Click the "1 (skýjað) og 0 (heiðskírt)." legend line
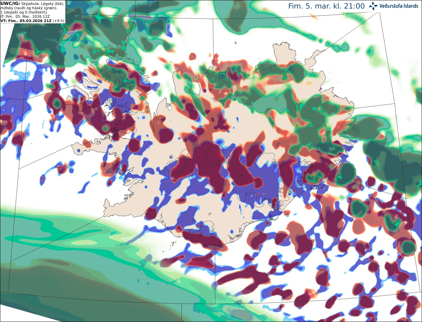Screen dimensions: 422x322 [24, 12]
